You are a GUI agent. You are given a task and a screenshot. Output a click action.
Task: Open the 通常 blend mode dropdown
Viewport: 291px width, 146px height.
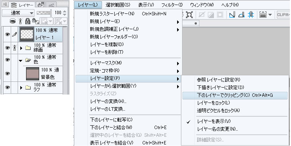[x=18, y=13]
